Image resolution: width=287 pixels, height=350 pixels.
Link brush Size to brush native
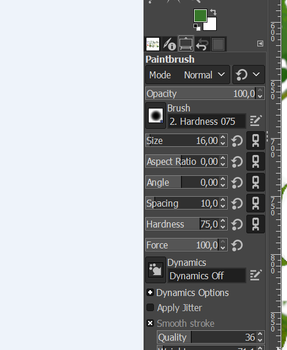coord(256,140)
